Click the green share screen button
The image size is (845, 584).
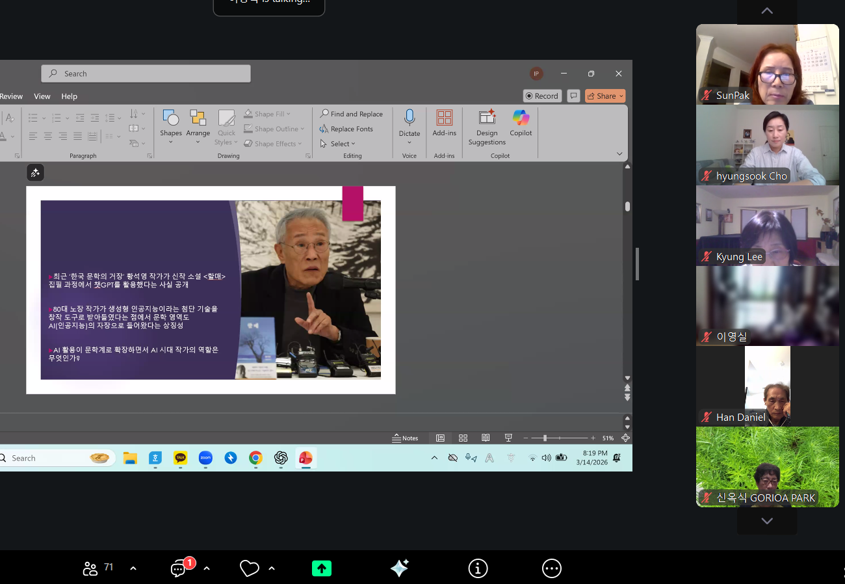[x=321, y=568]
